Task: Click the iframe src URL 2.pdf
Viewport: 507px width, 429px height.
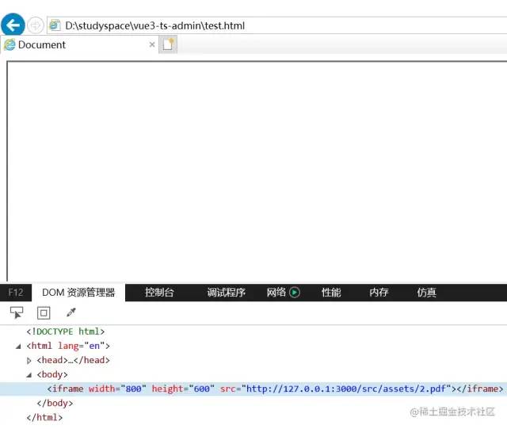Action: point(346,389)
